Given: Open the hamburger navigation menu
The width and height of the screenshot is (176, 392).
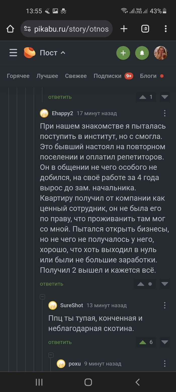Looking at the screenshot, I should [x=13, y=53].
